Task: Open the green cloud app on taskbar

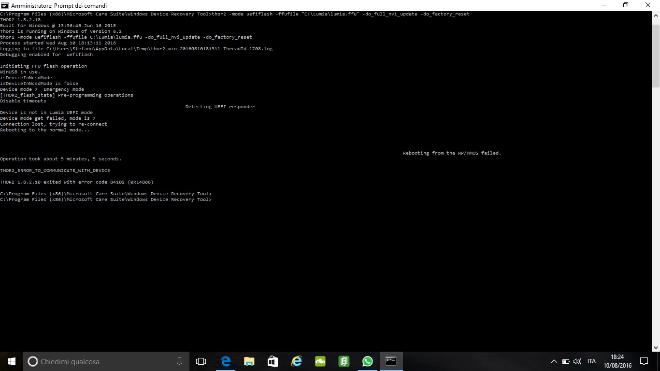Action: pos(320,361)
